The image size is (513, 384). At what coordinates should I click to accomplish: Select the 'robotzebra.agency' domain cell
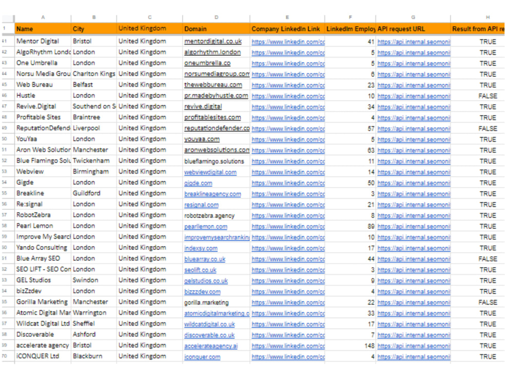tap(216, 215)
